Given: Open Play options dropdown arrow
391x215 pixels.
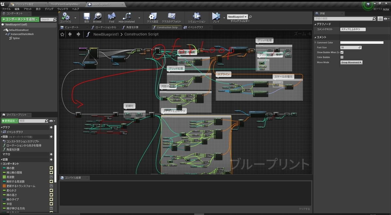Looking at the screenshot, I should [224, 18].
